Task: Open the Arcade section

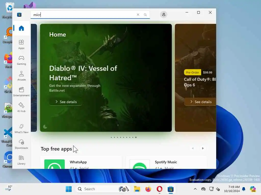Action: click(x=21, y=76)
